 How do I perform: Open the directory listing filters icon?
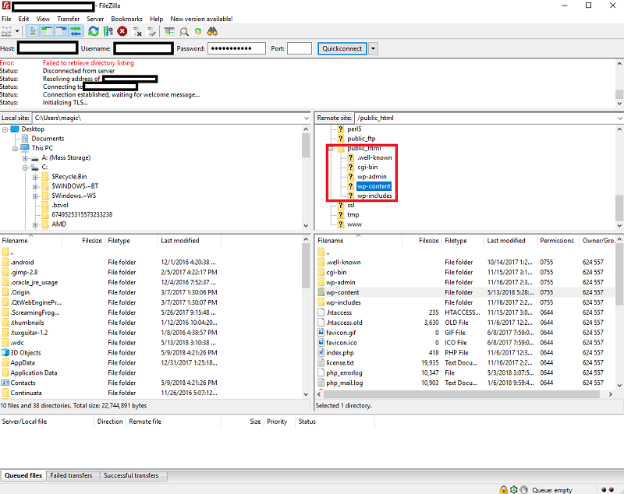click(169, 31)
